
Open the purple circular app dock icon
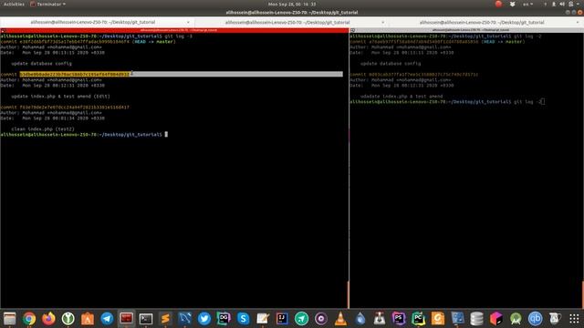pos(321,318)
